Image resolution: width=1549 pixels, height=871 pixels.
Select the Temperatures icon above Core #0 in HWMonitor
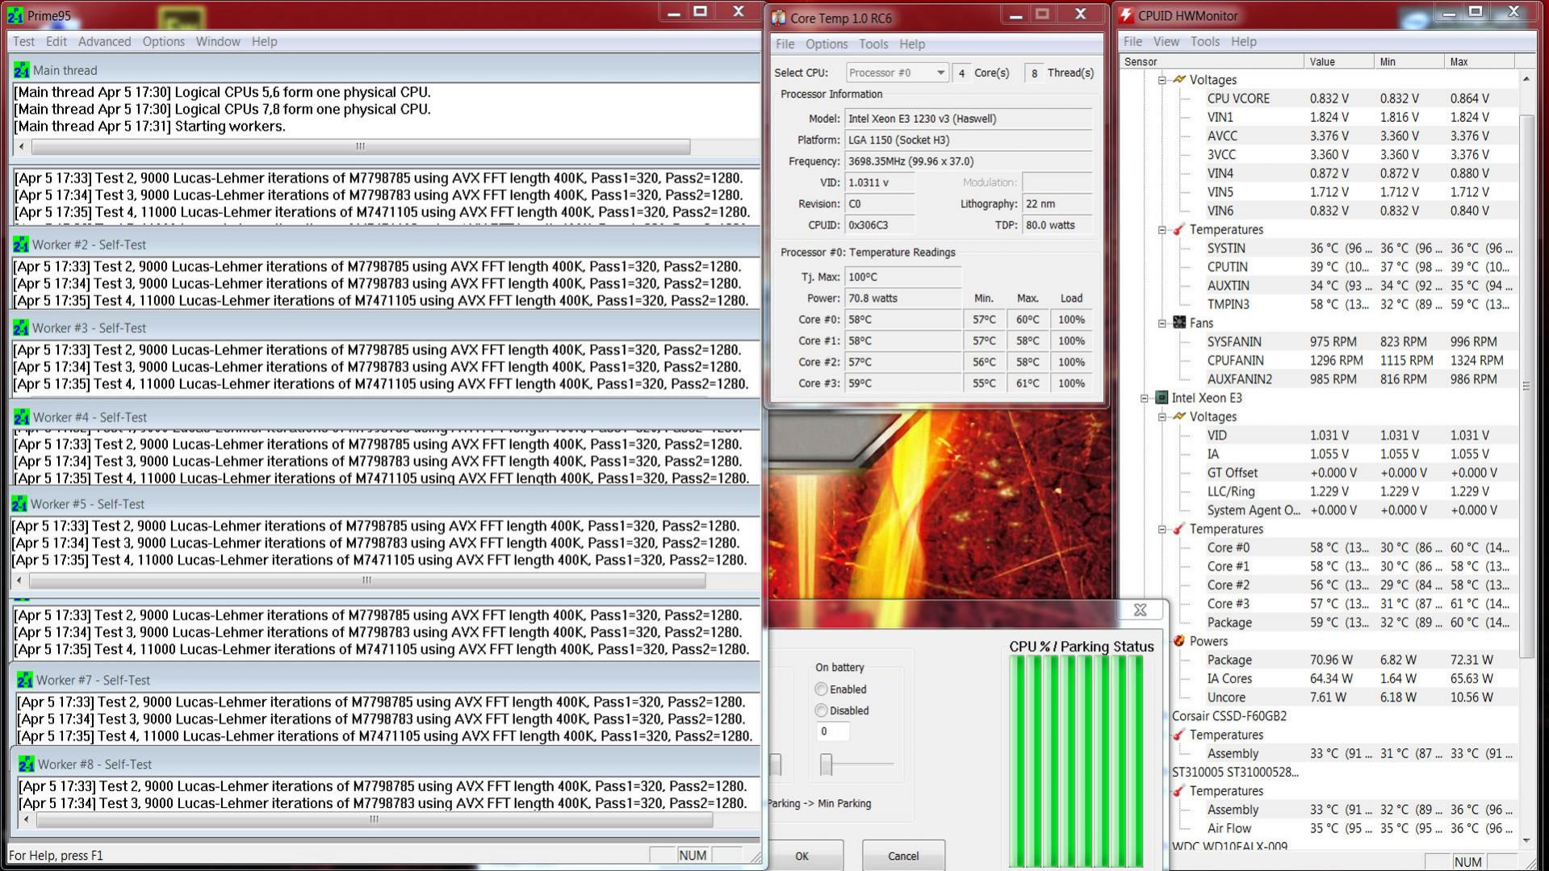click(x=1179, y=529)
